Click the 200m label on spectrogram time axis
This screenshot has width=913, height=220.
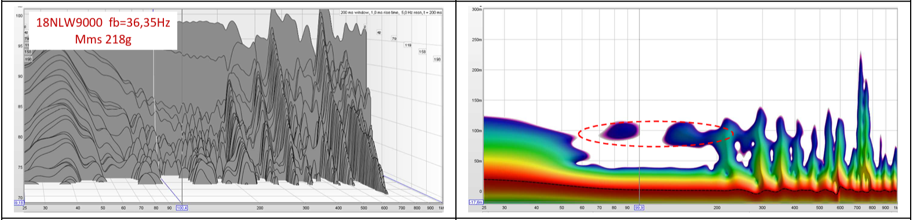point(477,70)
